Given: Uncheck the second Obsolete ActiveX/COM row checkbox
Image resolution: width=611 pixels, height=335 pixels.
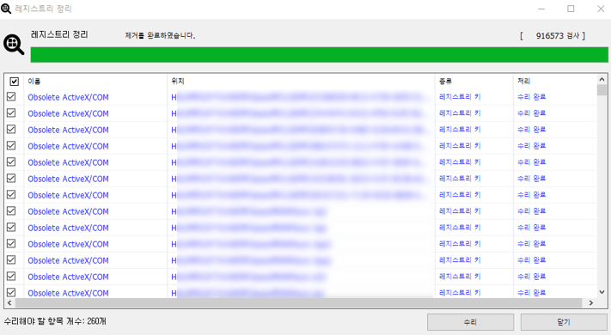Looking at the screenshot, I should point(11,113).
